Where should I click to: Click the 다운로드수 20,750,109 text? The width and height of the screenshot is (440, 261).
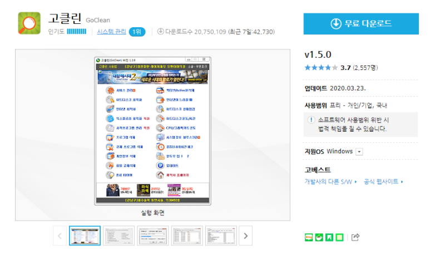(196, 32)
